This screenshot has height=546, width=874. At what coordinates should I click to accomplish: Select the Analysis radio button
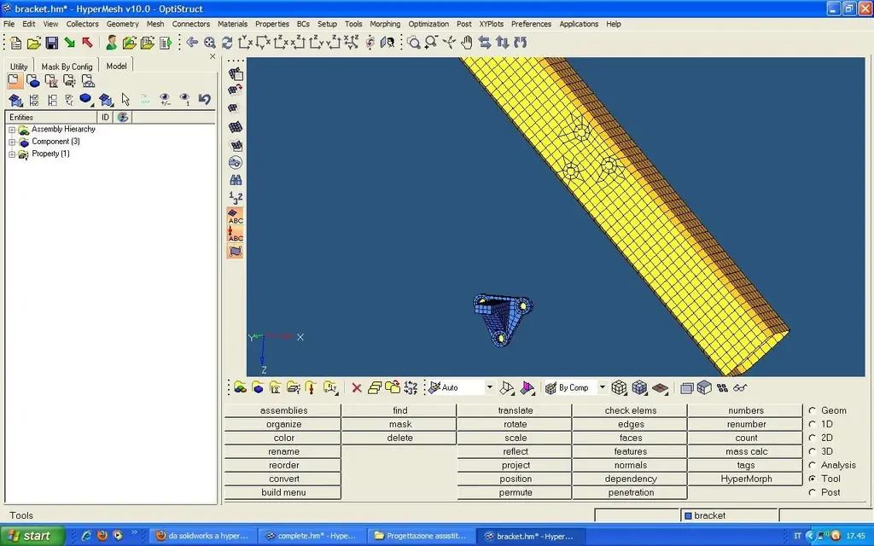[x=813, y=465]
